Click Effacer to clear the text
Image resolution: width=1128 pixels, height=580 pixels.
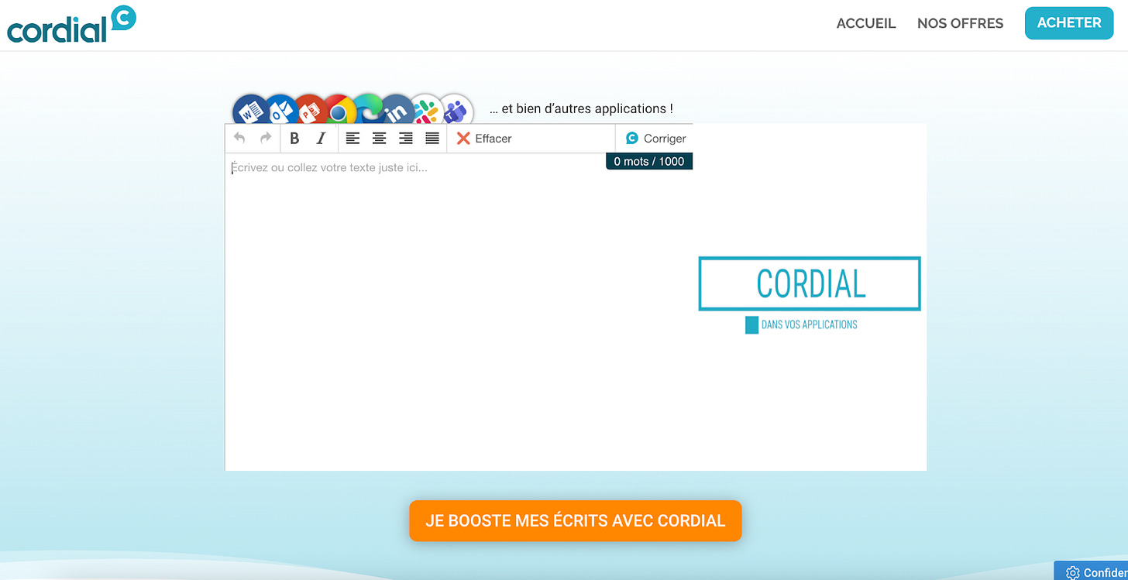(484, 139)
